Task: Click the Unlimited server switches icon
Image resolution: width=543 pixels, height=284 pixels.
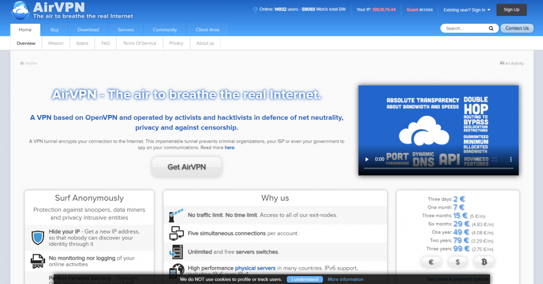Action: (176, 252)
